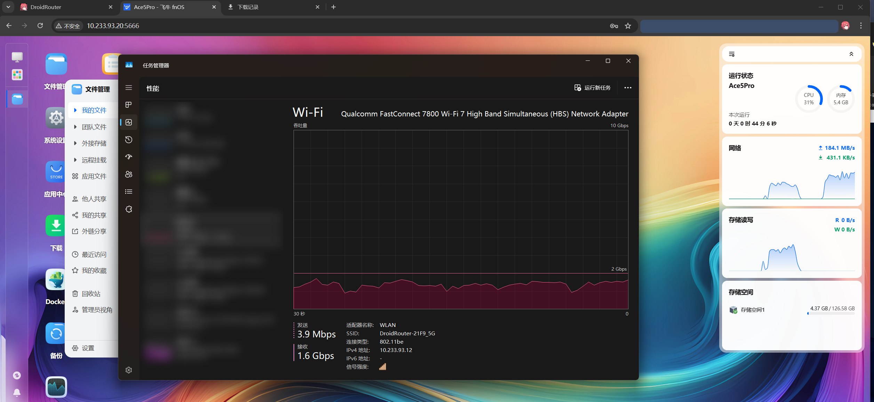Open the Users sidebar icon
Image resolution: width=874 pixels, height=402 pixels.
click(x=129, y=174)
